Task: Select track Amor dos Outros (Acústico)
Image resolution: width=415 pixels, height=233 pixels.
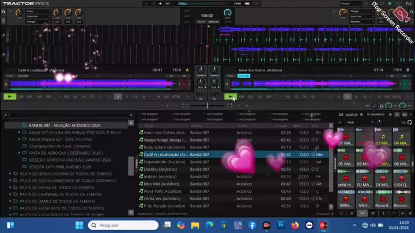Action: (x=233, y=133)
